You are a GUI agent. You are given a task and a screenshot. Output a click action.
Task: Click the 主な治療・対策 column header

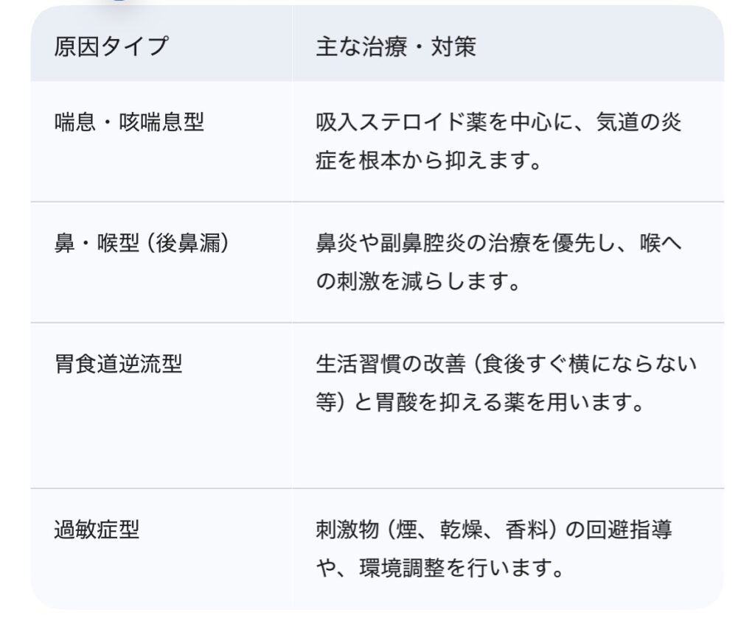pyautogui.click(x=396, y=47)
